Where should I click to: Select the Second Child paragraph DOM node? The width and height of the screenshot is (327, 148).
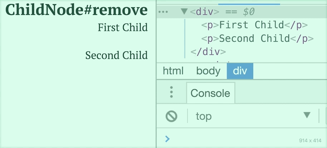coord(257,39)
